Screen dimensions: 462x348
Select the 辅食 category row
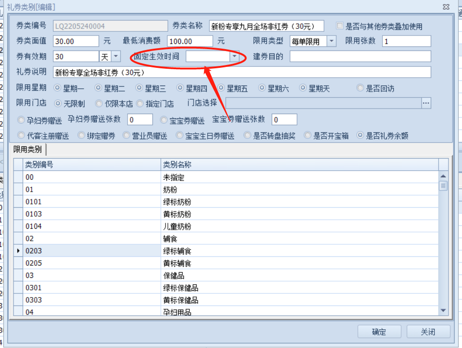[x=226, y=239]
